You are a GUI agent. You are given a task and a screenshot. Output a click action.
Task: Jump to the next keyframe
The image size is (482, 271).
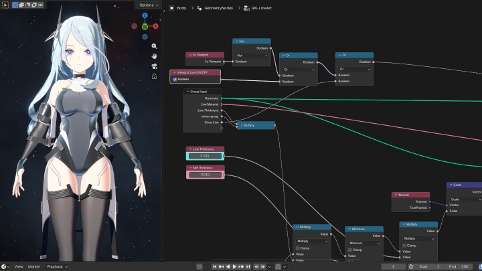click(x=241, y=267)
